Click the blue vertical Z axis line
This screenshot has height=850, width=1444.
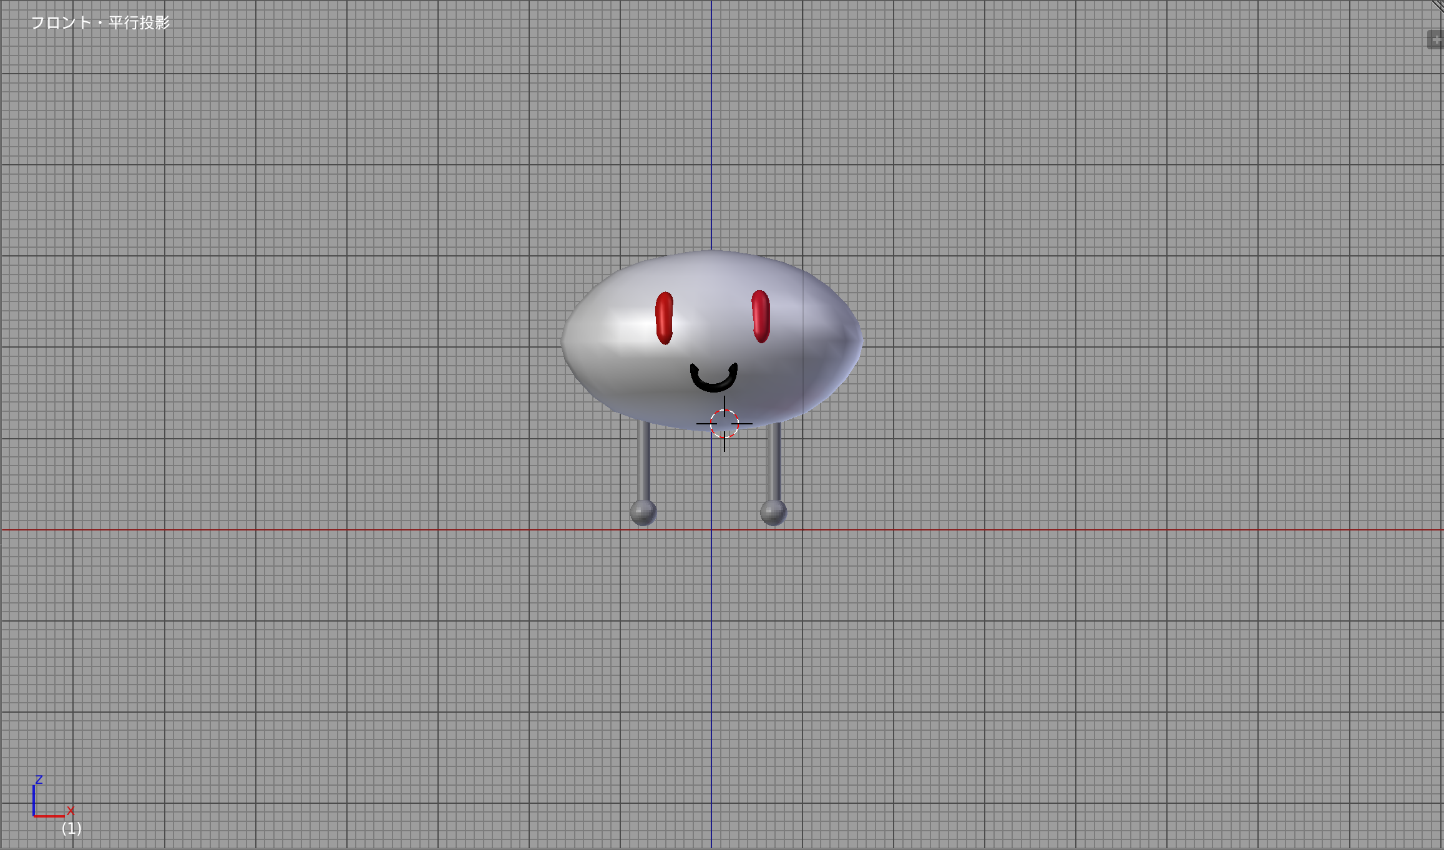tap(711, 125)
